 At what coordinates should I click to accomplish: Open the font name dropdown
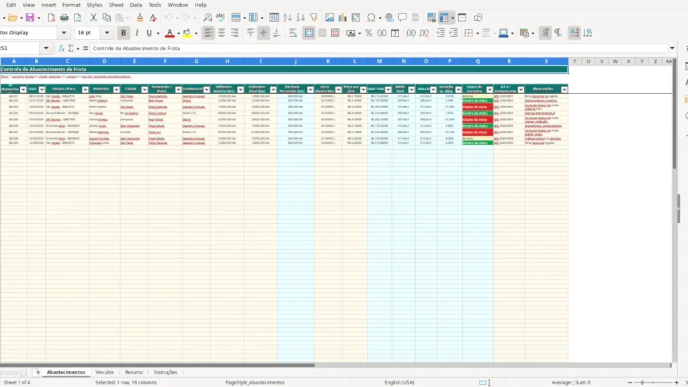(x=64, y=32)
